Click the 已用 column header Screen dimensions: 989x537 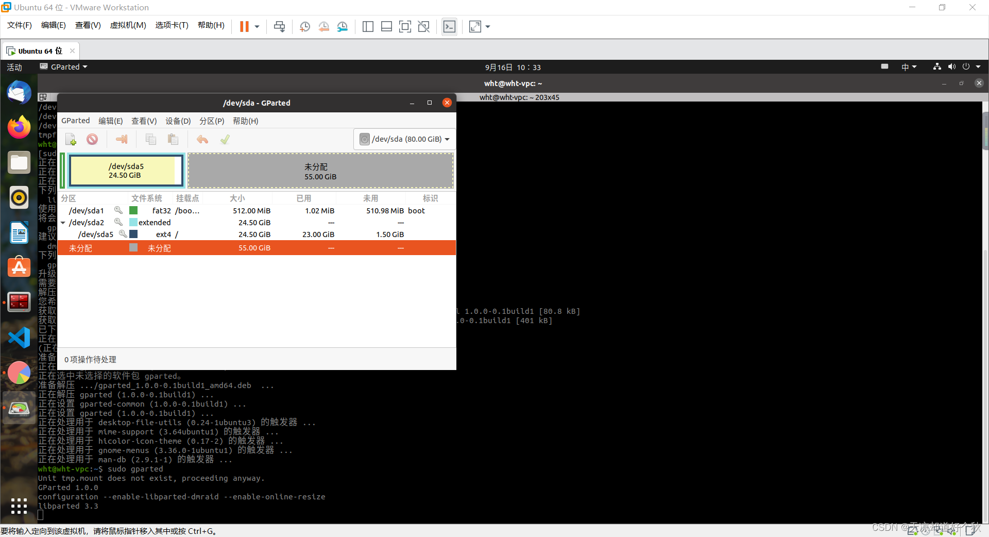[304, 198]
